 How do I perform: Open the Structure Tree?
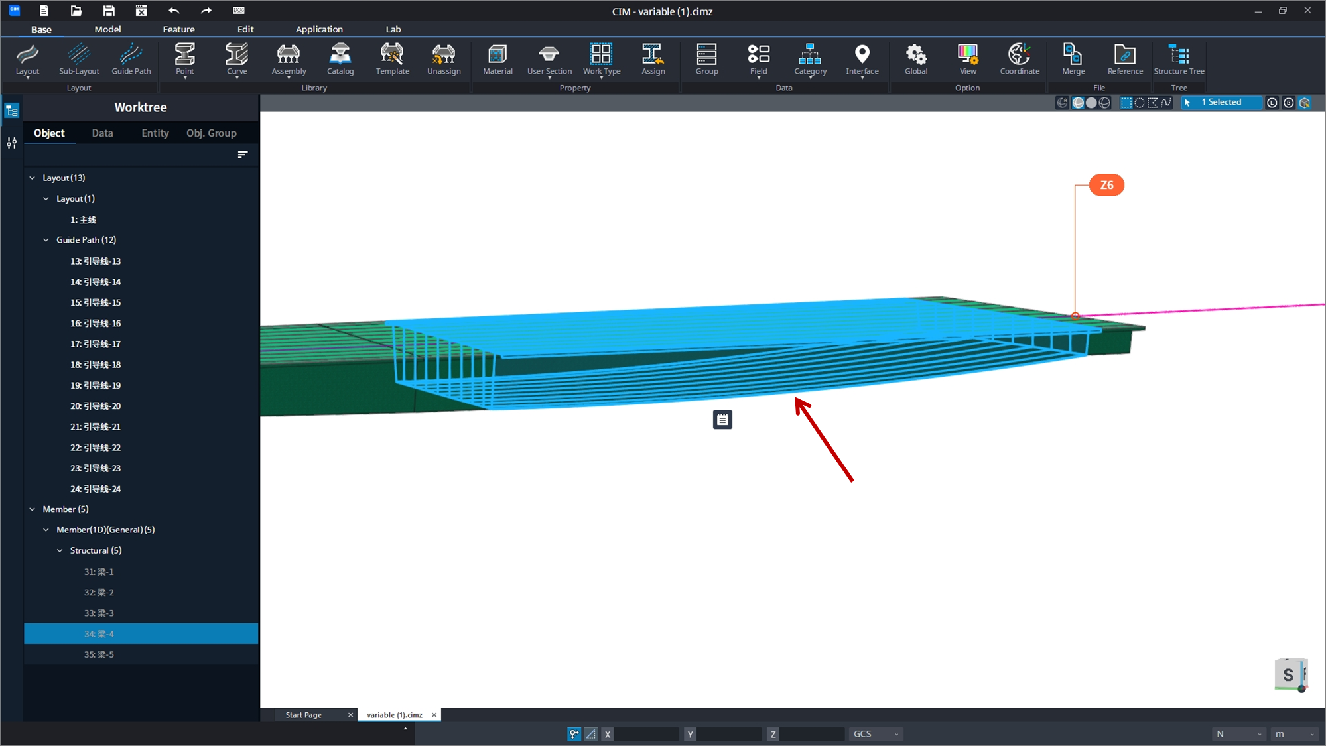1179,60
